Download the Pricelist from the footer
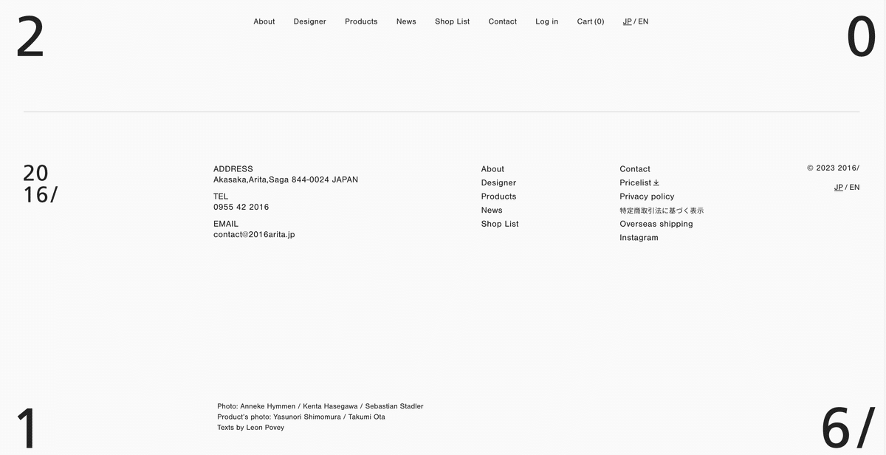Image resolution: width=886 pixels, height=455 pixels. [x=639, y=182]
